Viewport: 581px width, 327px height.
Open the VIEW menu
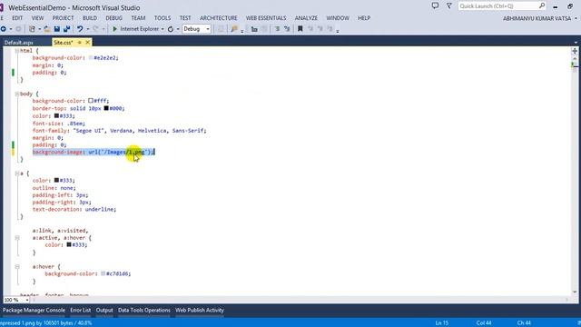pyautogui.click(x=37, y=18)
